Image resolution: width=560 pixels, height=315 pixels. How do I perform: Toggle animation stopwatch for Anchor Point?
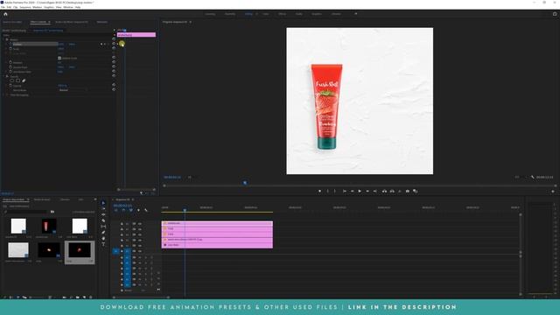pos(10,67)
